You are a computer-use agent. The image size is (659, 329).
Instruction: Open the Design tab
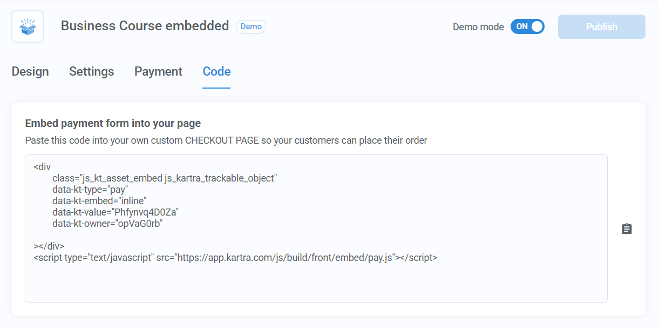[30, 71]
